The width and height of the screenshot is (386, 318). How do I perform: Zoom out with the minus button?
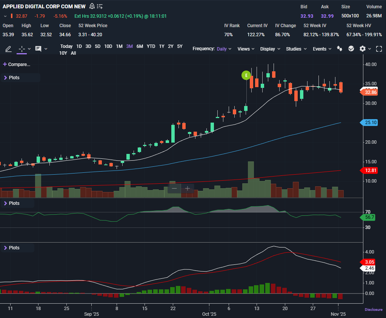[x=174, y=189]
